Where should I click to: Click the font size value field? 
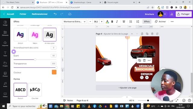(x=96, y=21)
